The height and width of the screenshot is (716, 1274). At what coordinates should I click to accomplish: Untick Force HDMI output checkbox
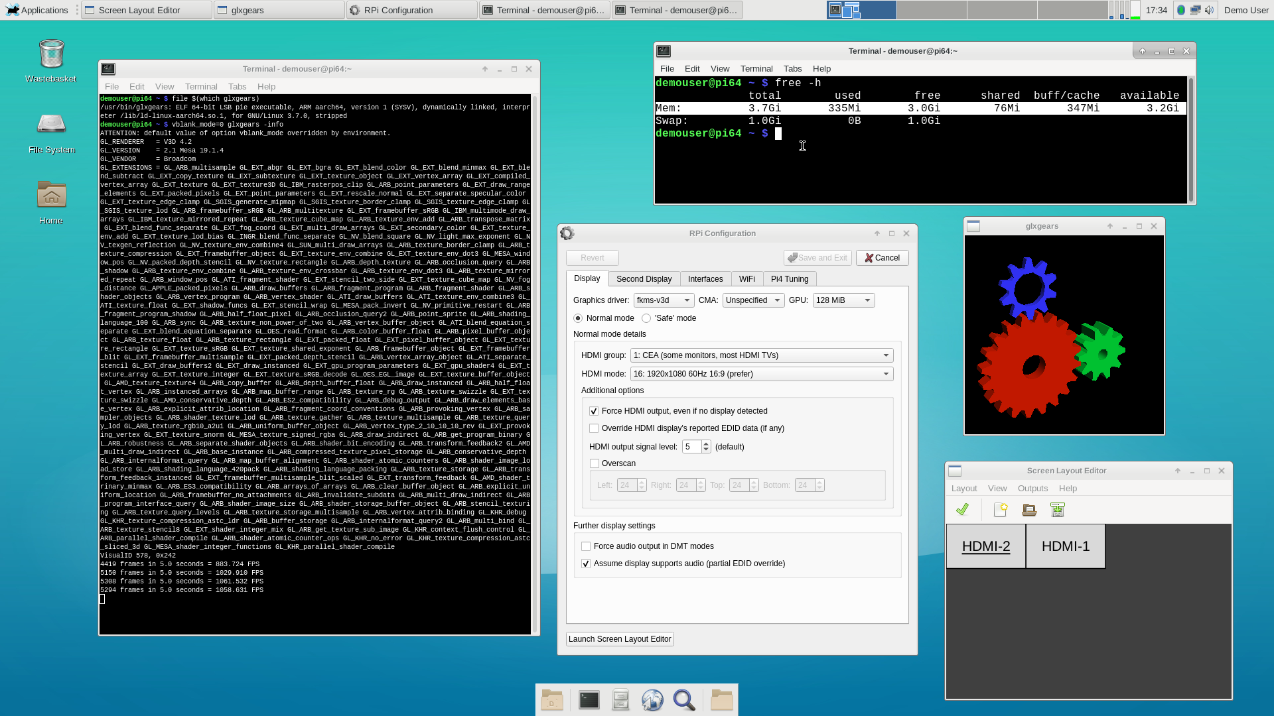point(594,411)
